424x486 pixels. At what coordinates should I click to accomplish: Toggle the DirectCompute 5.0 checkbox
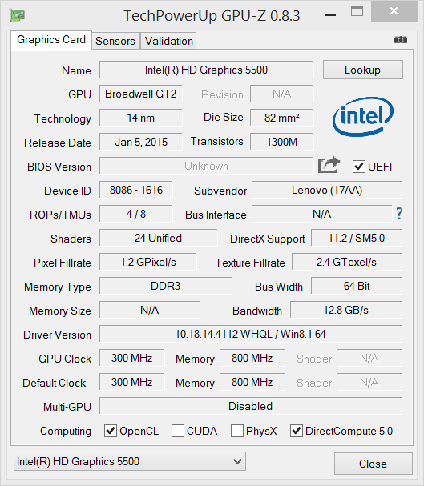point(297,431)
